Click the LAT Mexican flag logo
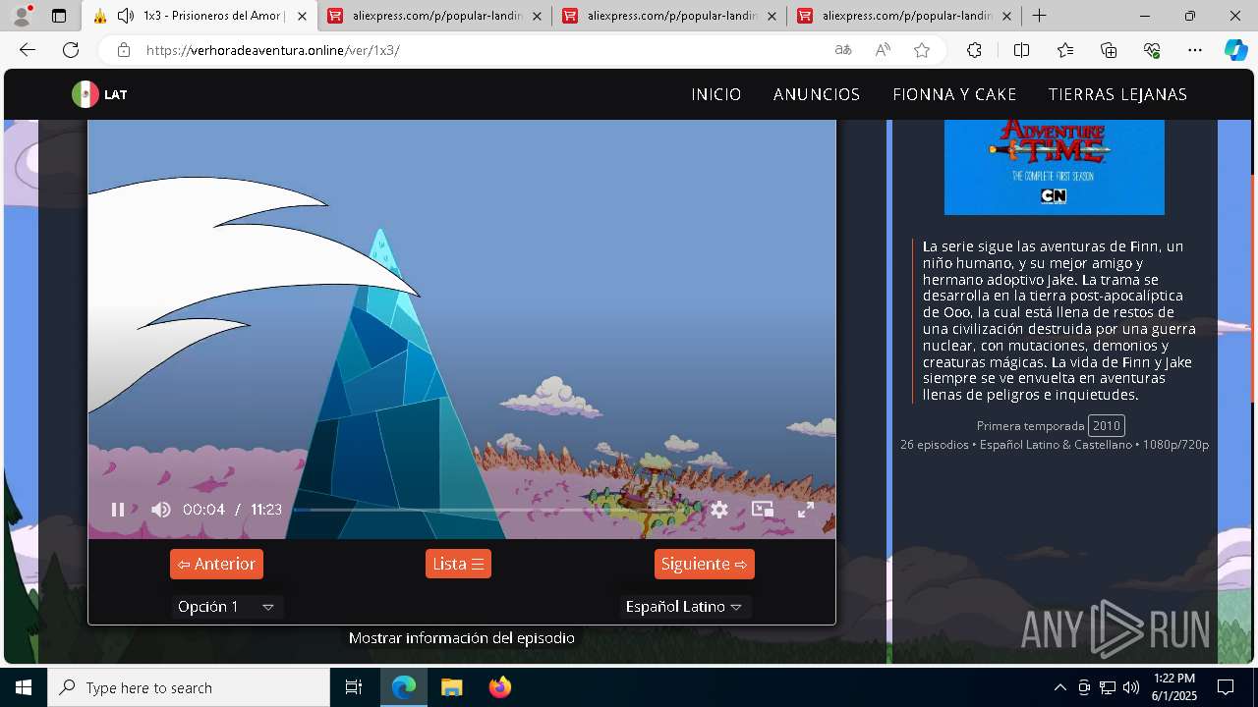This screenshot has width=1258, height=707. pos(99,94)
